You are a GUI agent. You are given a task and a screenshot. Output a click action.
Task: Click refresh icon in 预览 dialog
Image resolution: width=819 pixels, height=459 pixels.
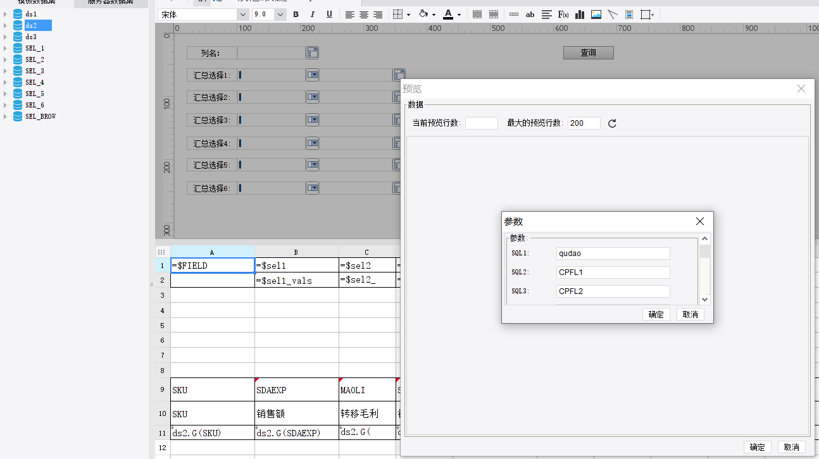(x=612, y=123)
